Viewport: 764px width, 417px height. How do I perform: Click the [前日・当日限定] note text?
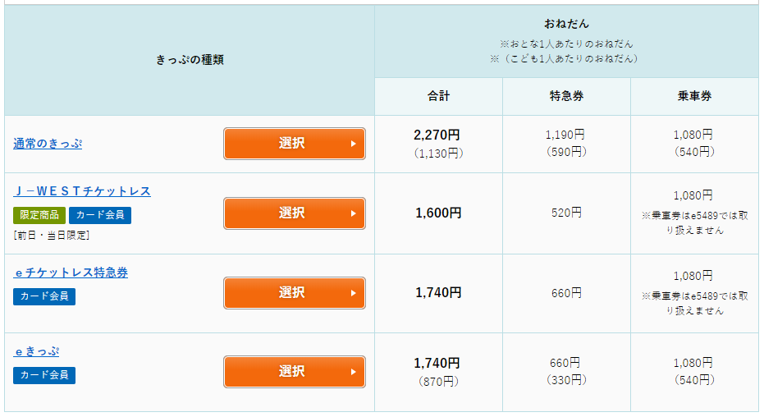point(52,236)
